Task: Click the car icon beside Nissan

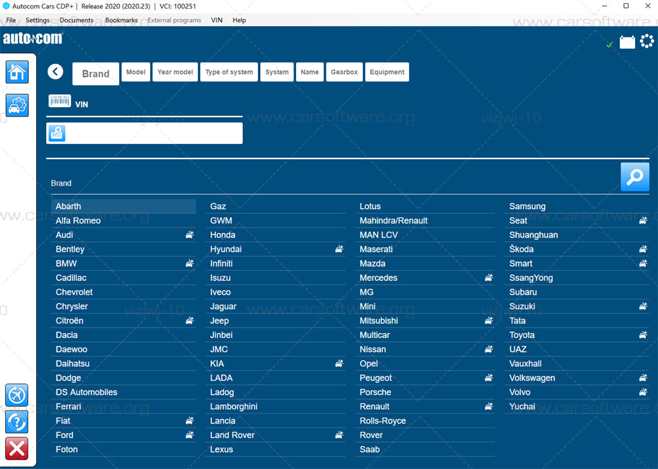Action: tap(488, 349)
